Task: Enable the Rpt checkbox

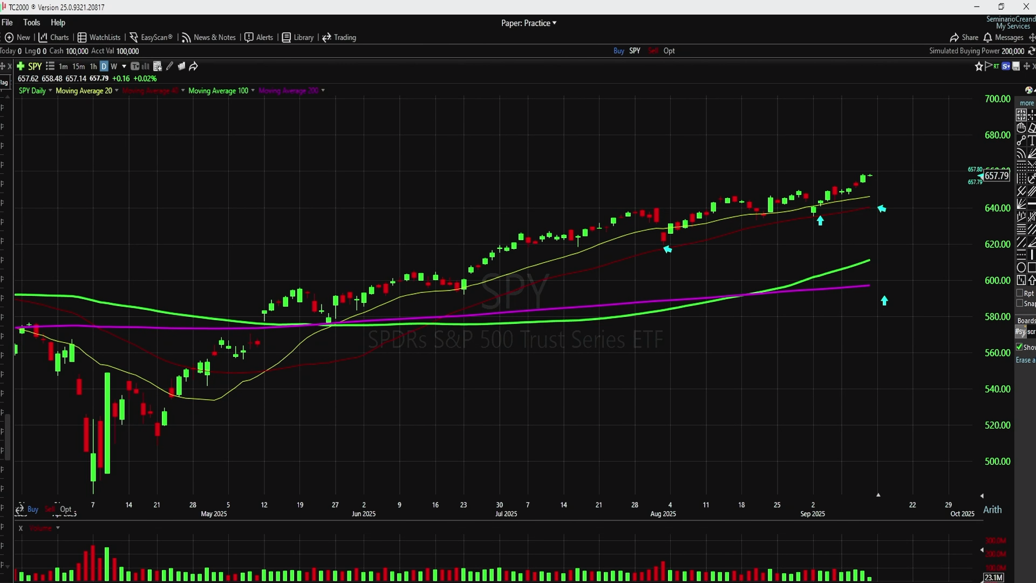Action: pyautogui.click(x=1020, y=293)
